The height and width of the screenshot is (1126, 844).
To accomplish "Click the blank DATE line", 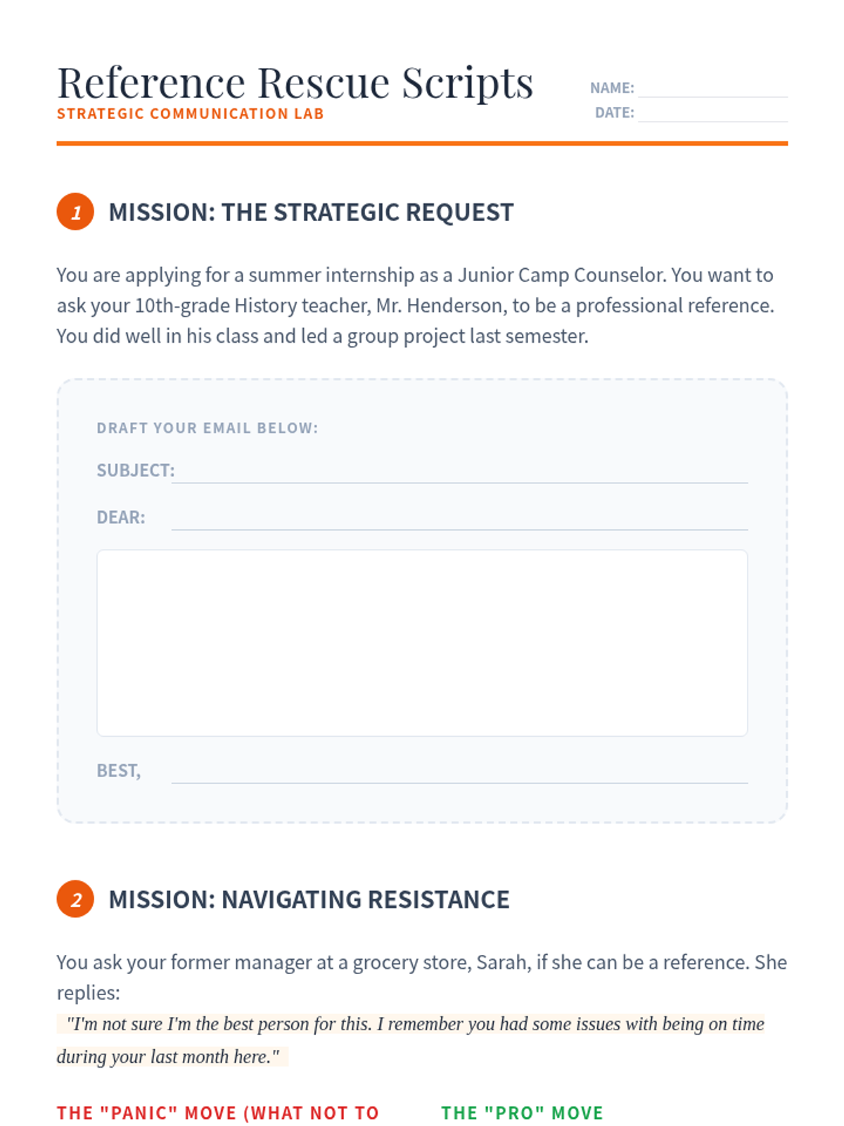I will pyautogui.click(x=712, y=113).
